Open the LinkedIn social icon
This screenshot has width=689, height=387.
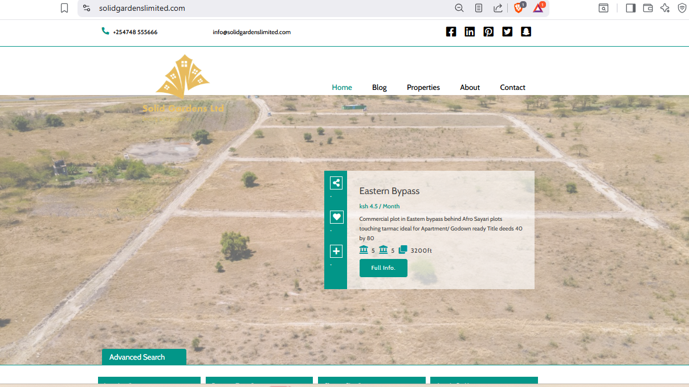tap(470, 32)
